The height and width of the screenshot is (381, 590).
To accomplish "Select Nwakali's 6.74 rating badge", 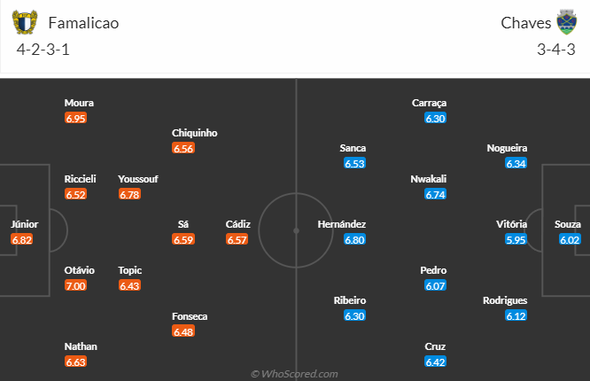I will point(435,194).
